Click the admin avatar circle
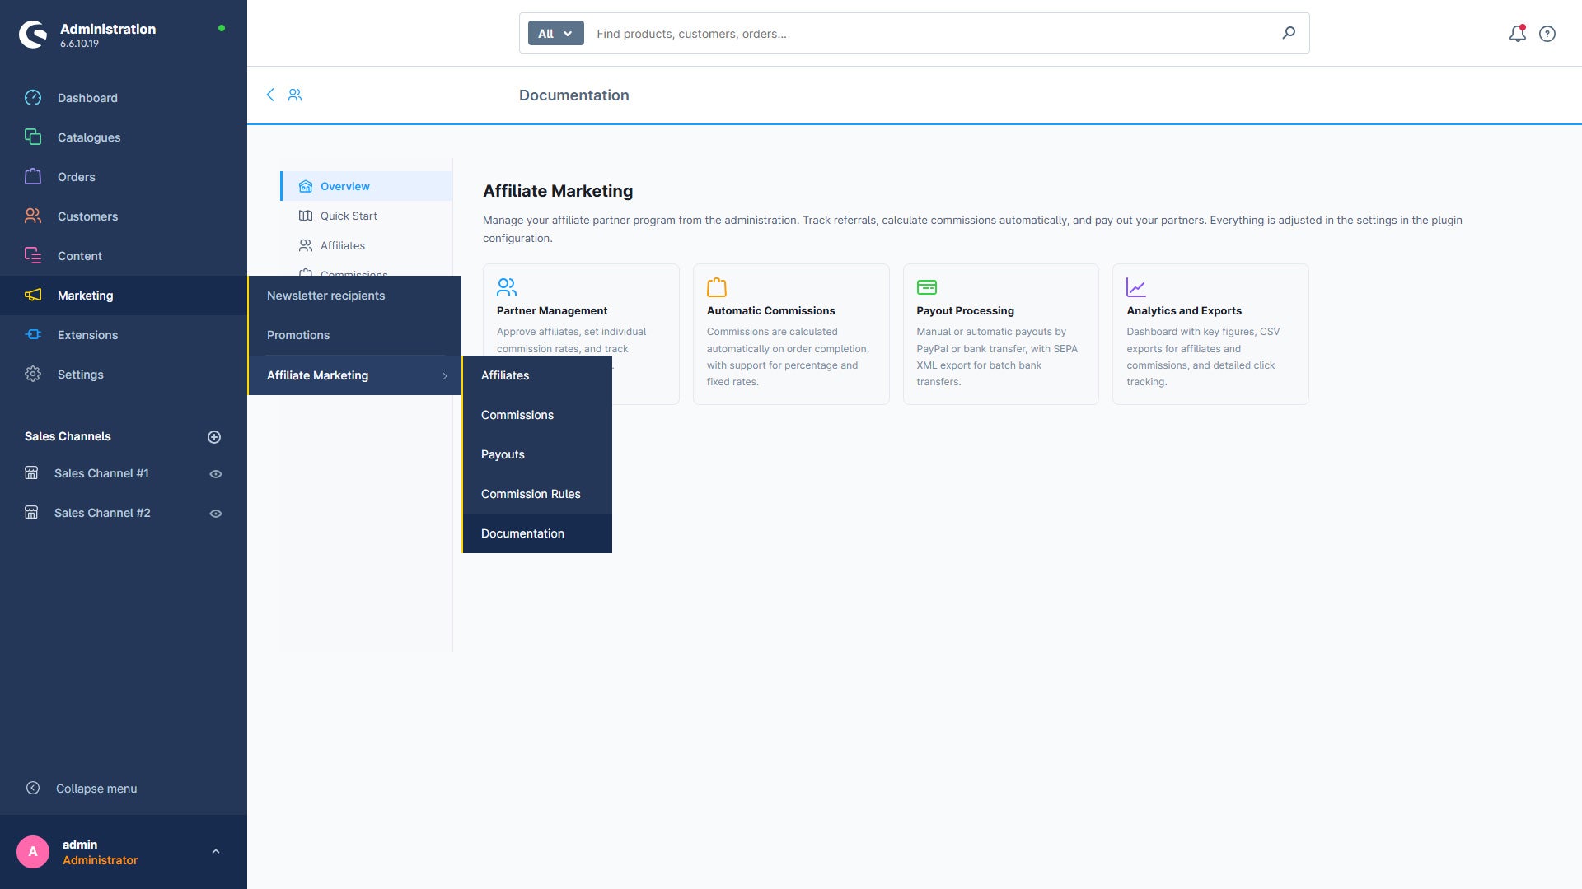The height and width of the screenshot is (889, 1582). (x=33, y=852)
